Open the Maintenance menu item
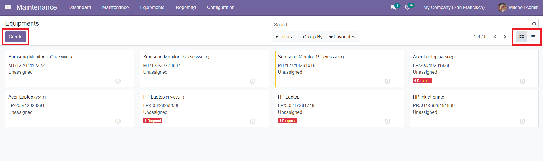This screenshot has width=543, height=161. point(115,7)
